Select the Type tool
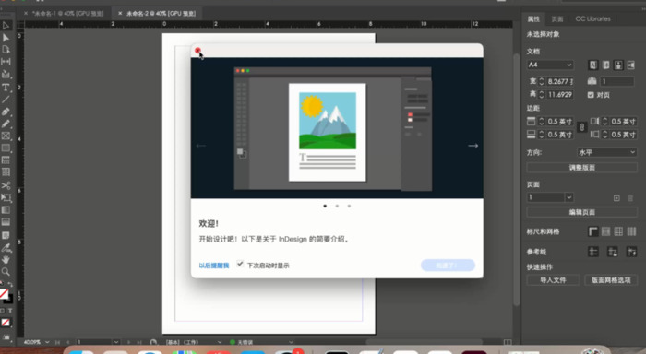Screen dimensions: 646x354 (x=6, y=88)
